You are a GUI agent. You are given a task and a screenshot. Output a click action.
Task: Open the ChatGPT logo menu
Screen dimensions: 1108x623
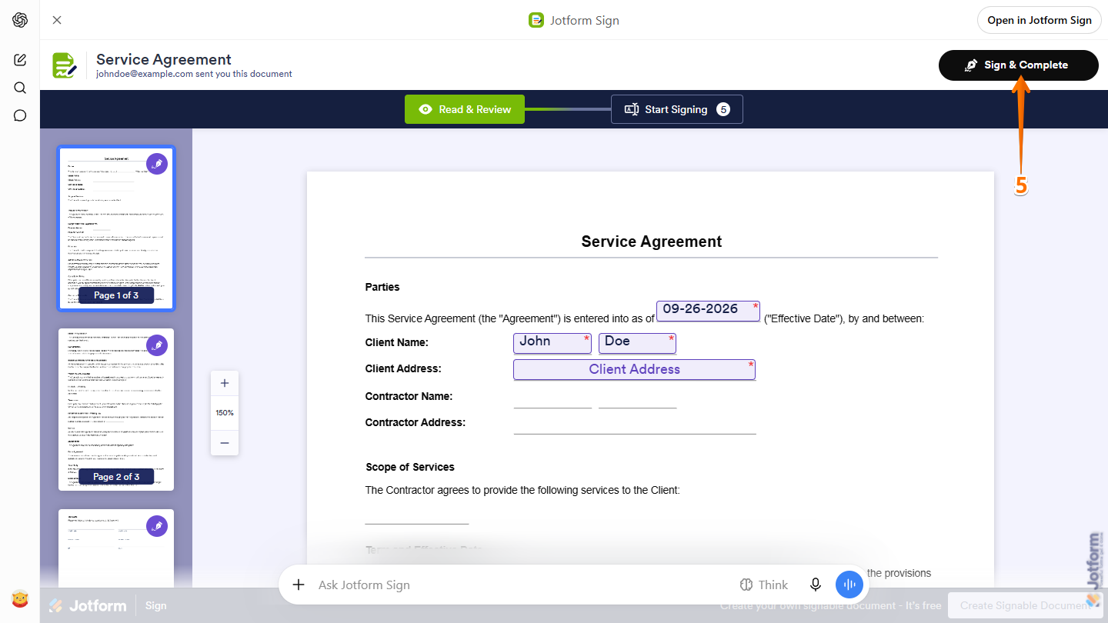20,20
